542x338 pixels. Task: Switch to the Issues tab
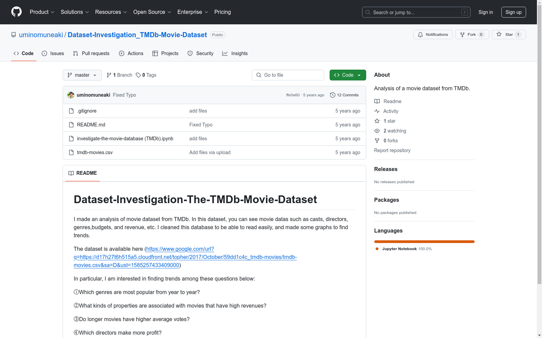click(x=53, y=53)
